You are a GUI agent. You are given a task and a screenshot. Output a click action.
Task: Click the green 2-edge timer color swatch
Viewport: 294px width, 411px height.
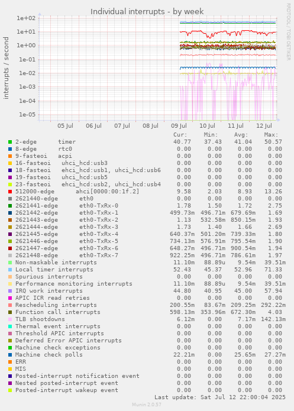(x=10, y=142)
